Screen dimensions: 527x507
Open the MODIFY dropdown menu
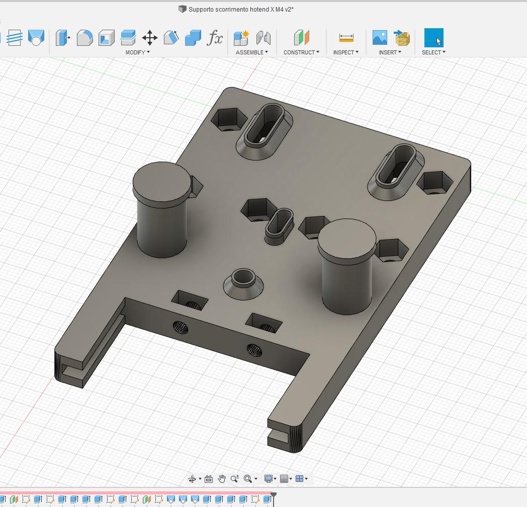click(x=137, y=52)
